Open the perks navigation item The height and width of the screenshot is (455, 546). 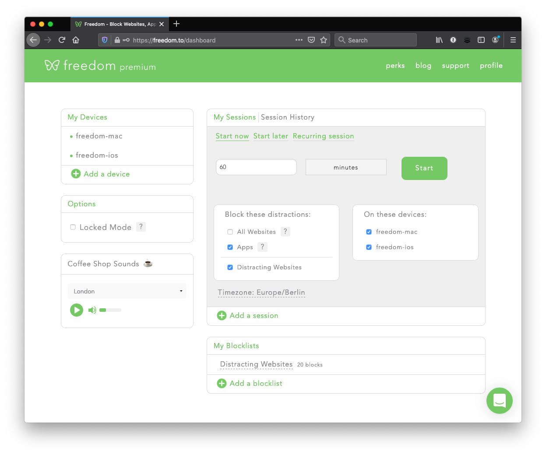click(x=395, y=66)
